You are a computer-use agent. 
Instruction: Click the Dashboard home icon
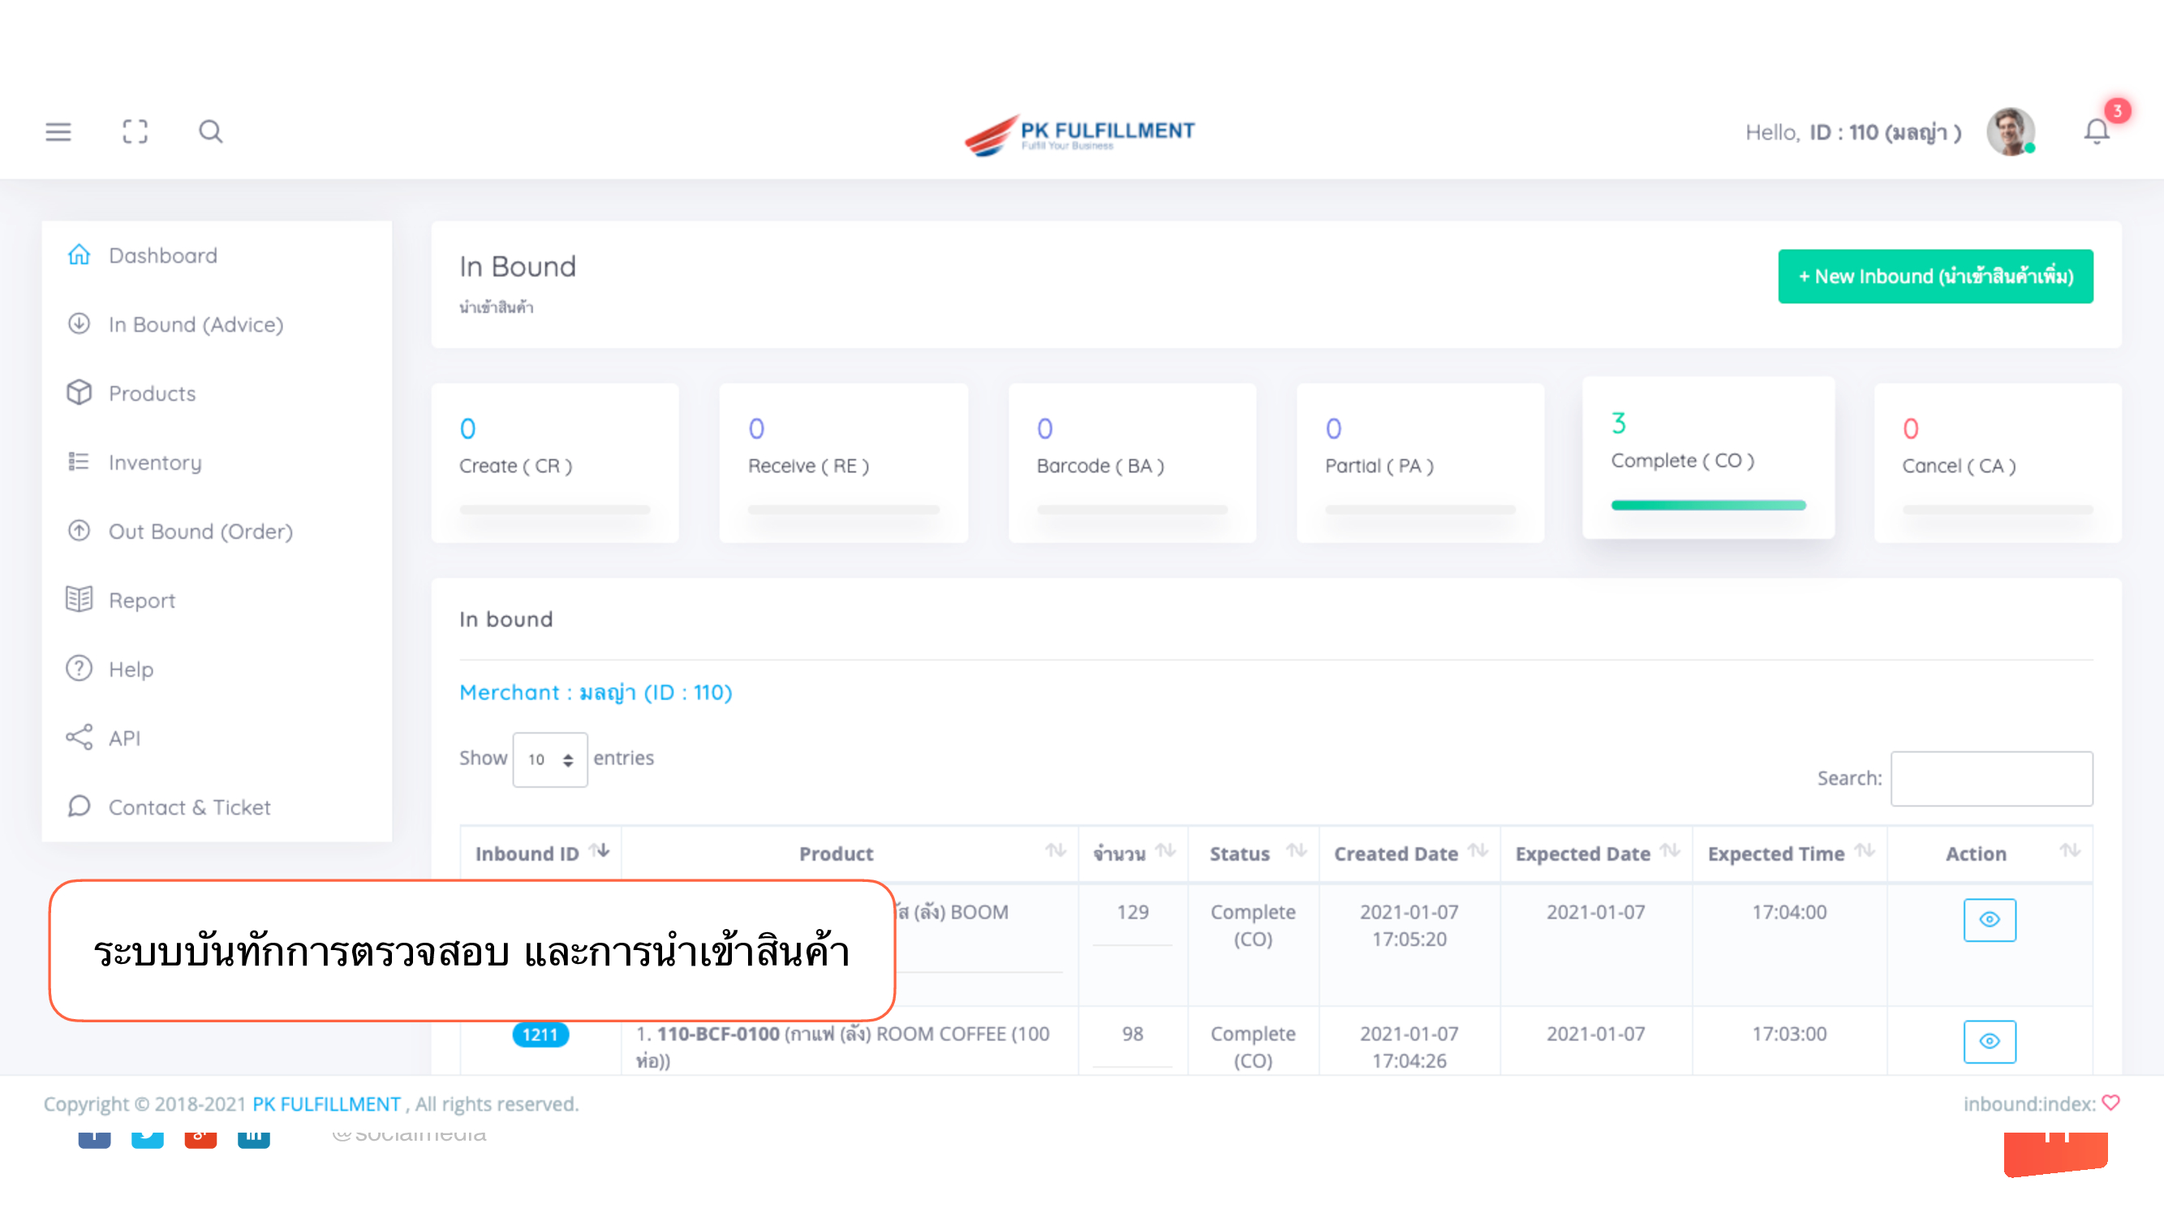[x=79, y=255]
